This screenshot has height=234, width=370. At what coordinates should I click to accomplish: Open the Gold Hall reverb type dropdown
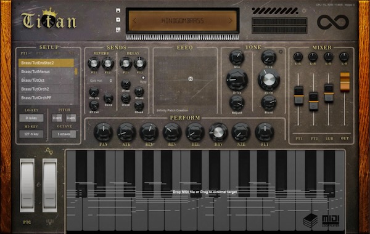coord(101,81)
